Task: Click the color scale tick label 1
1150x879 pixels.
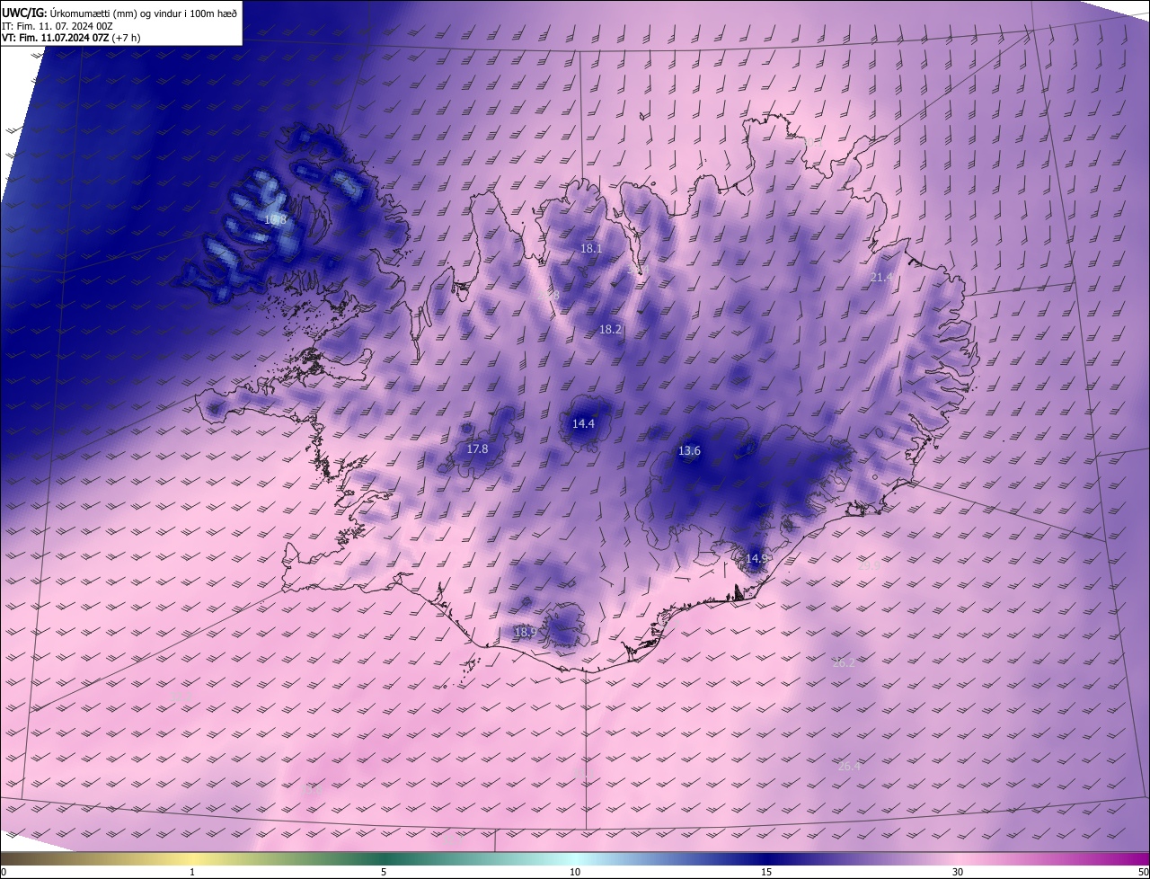Action: pyautogui.click(x=192, y=872)
